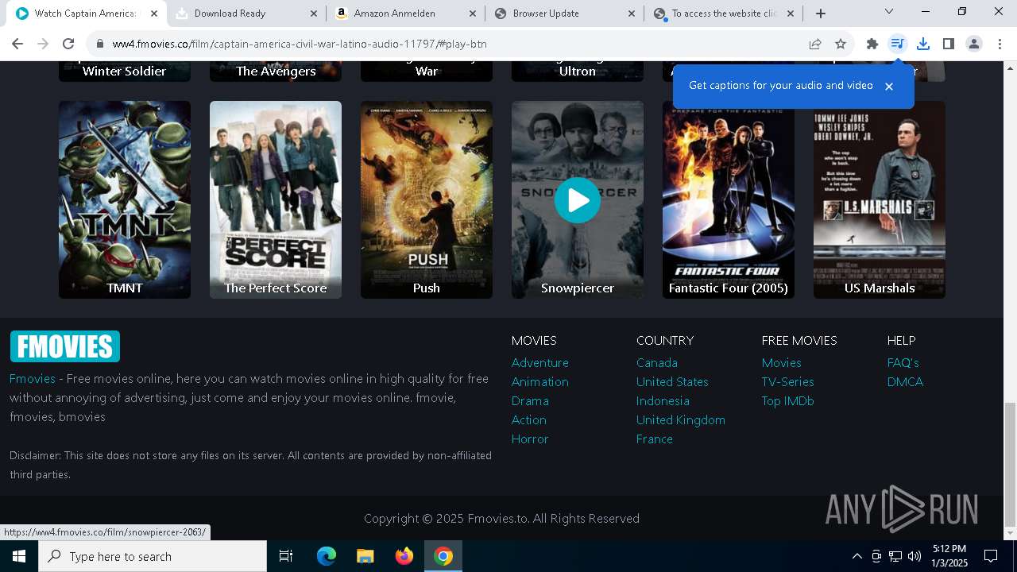Click the Chrome icon on the taskbar
The width and height of the screenshot is (1017, 572).
[443, 556]
